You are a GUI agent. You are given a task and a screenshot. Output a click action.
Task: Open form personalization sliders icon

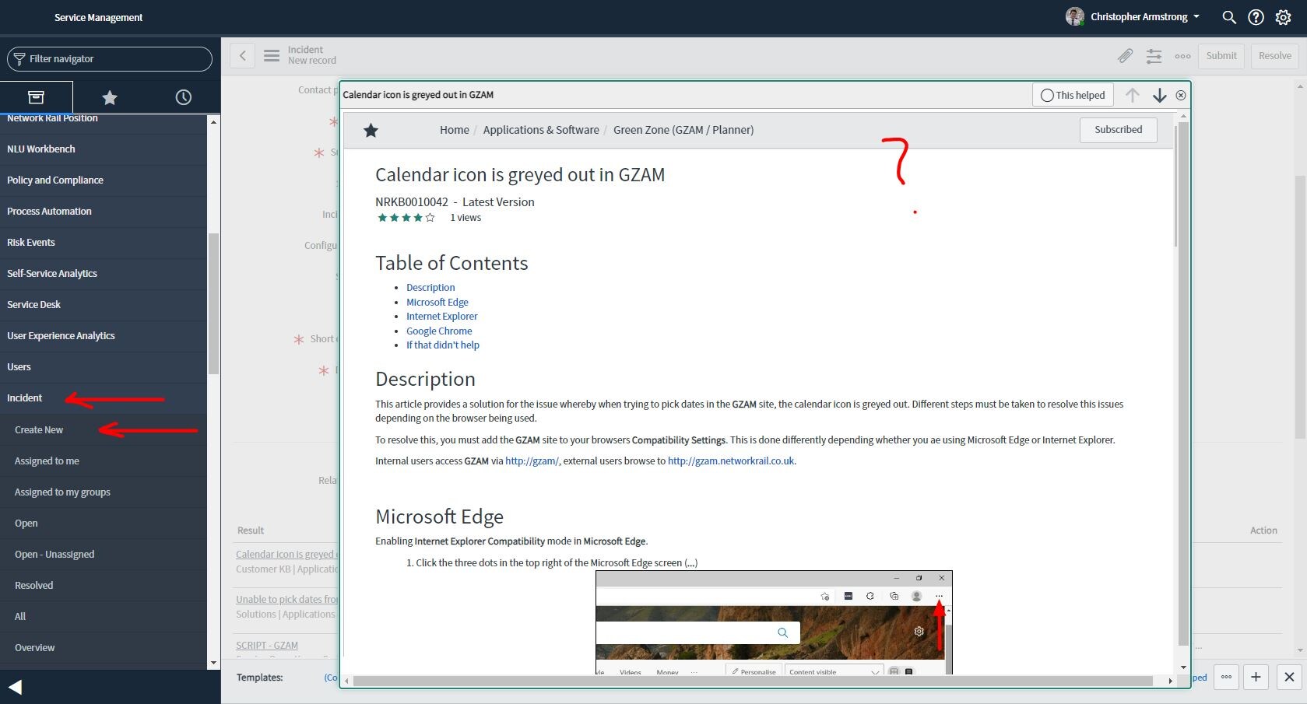[x=1154, y=56]
